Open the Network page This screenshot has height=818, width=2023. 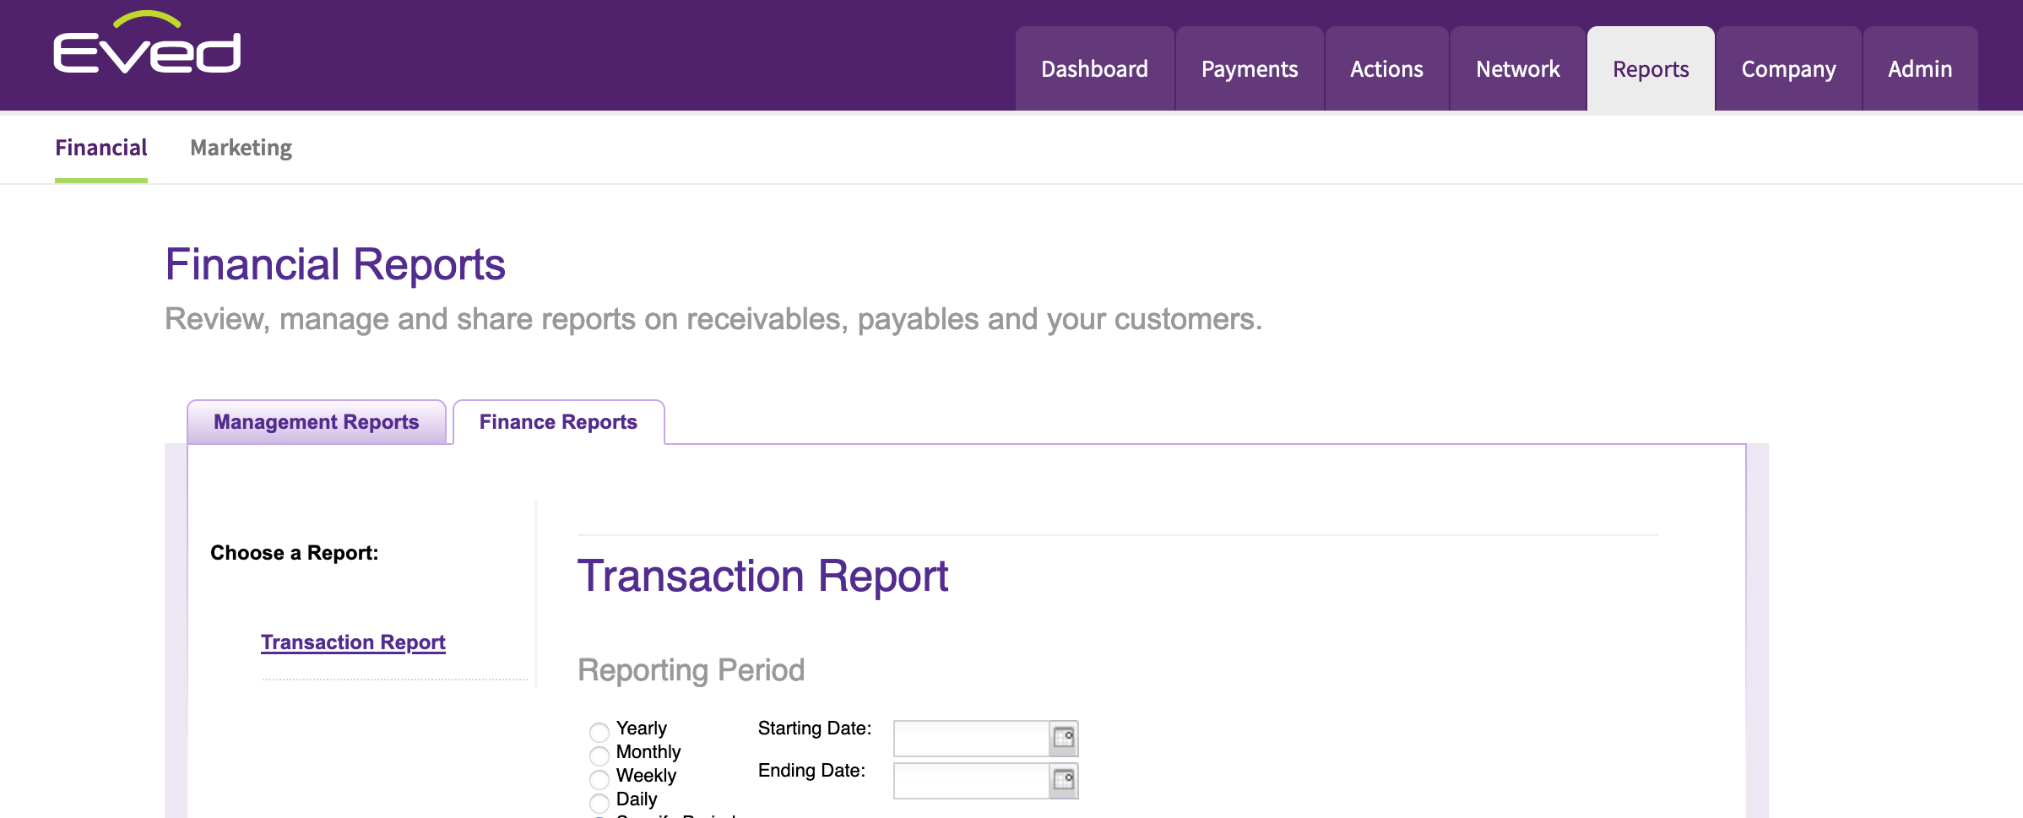pyautogui.click(x=1517, y=68)
